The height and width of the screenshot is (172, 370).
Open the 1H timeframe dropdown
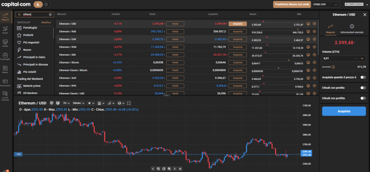pos(66,103)
